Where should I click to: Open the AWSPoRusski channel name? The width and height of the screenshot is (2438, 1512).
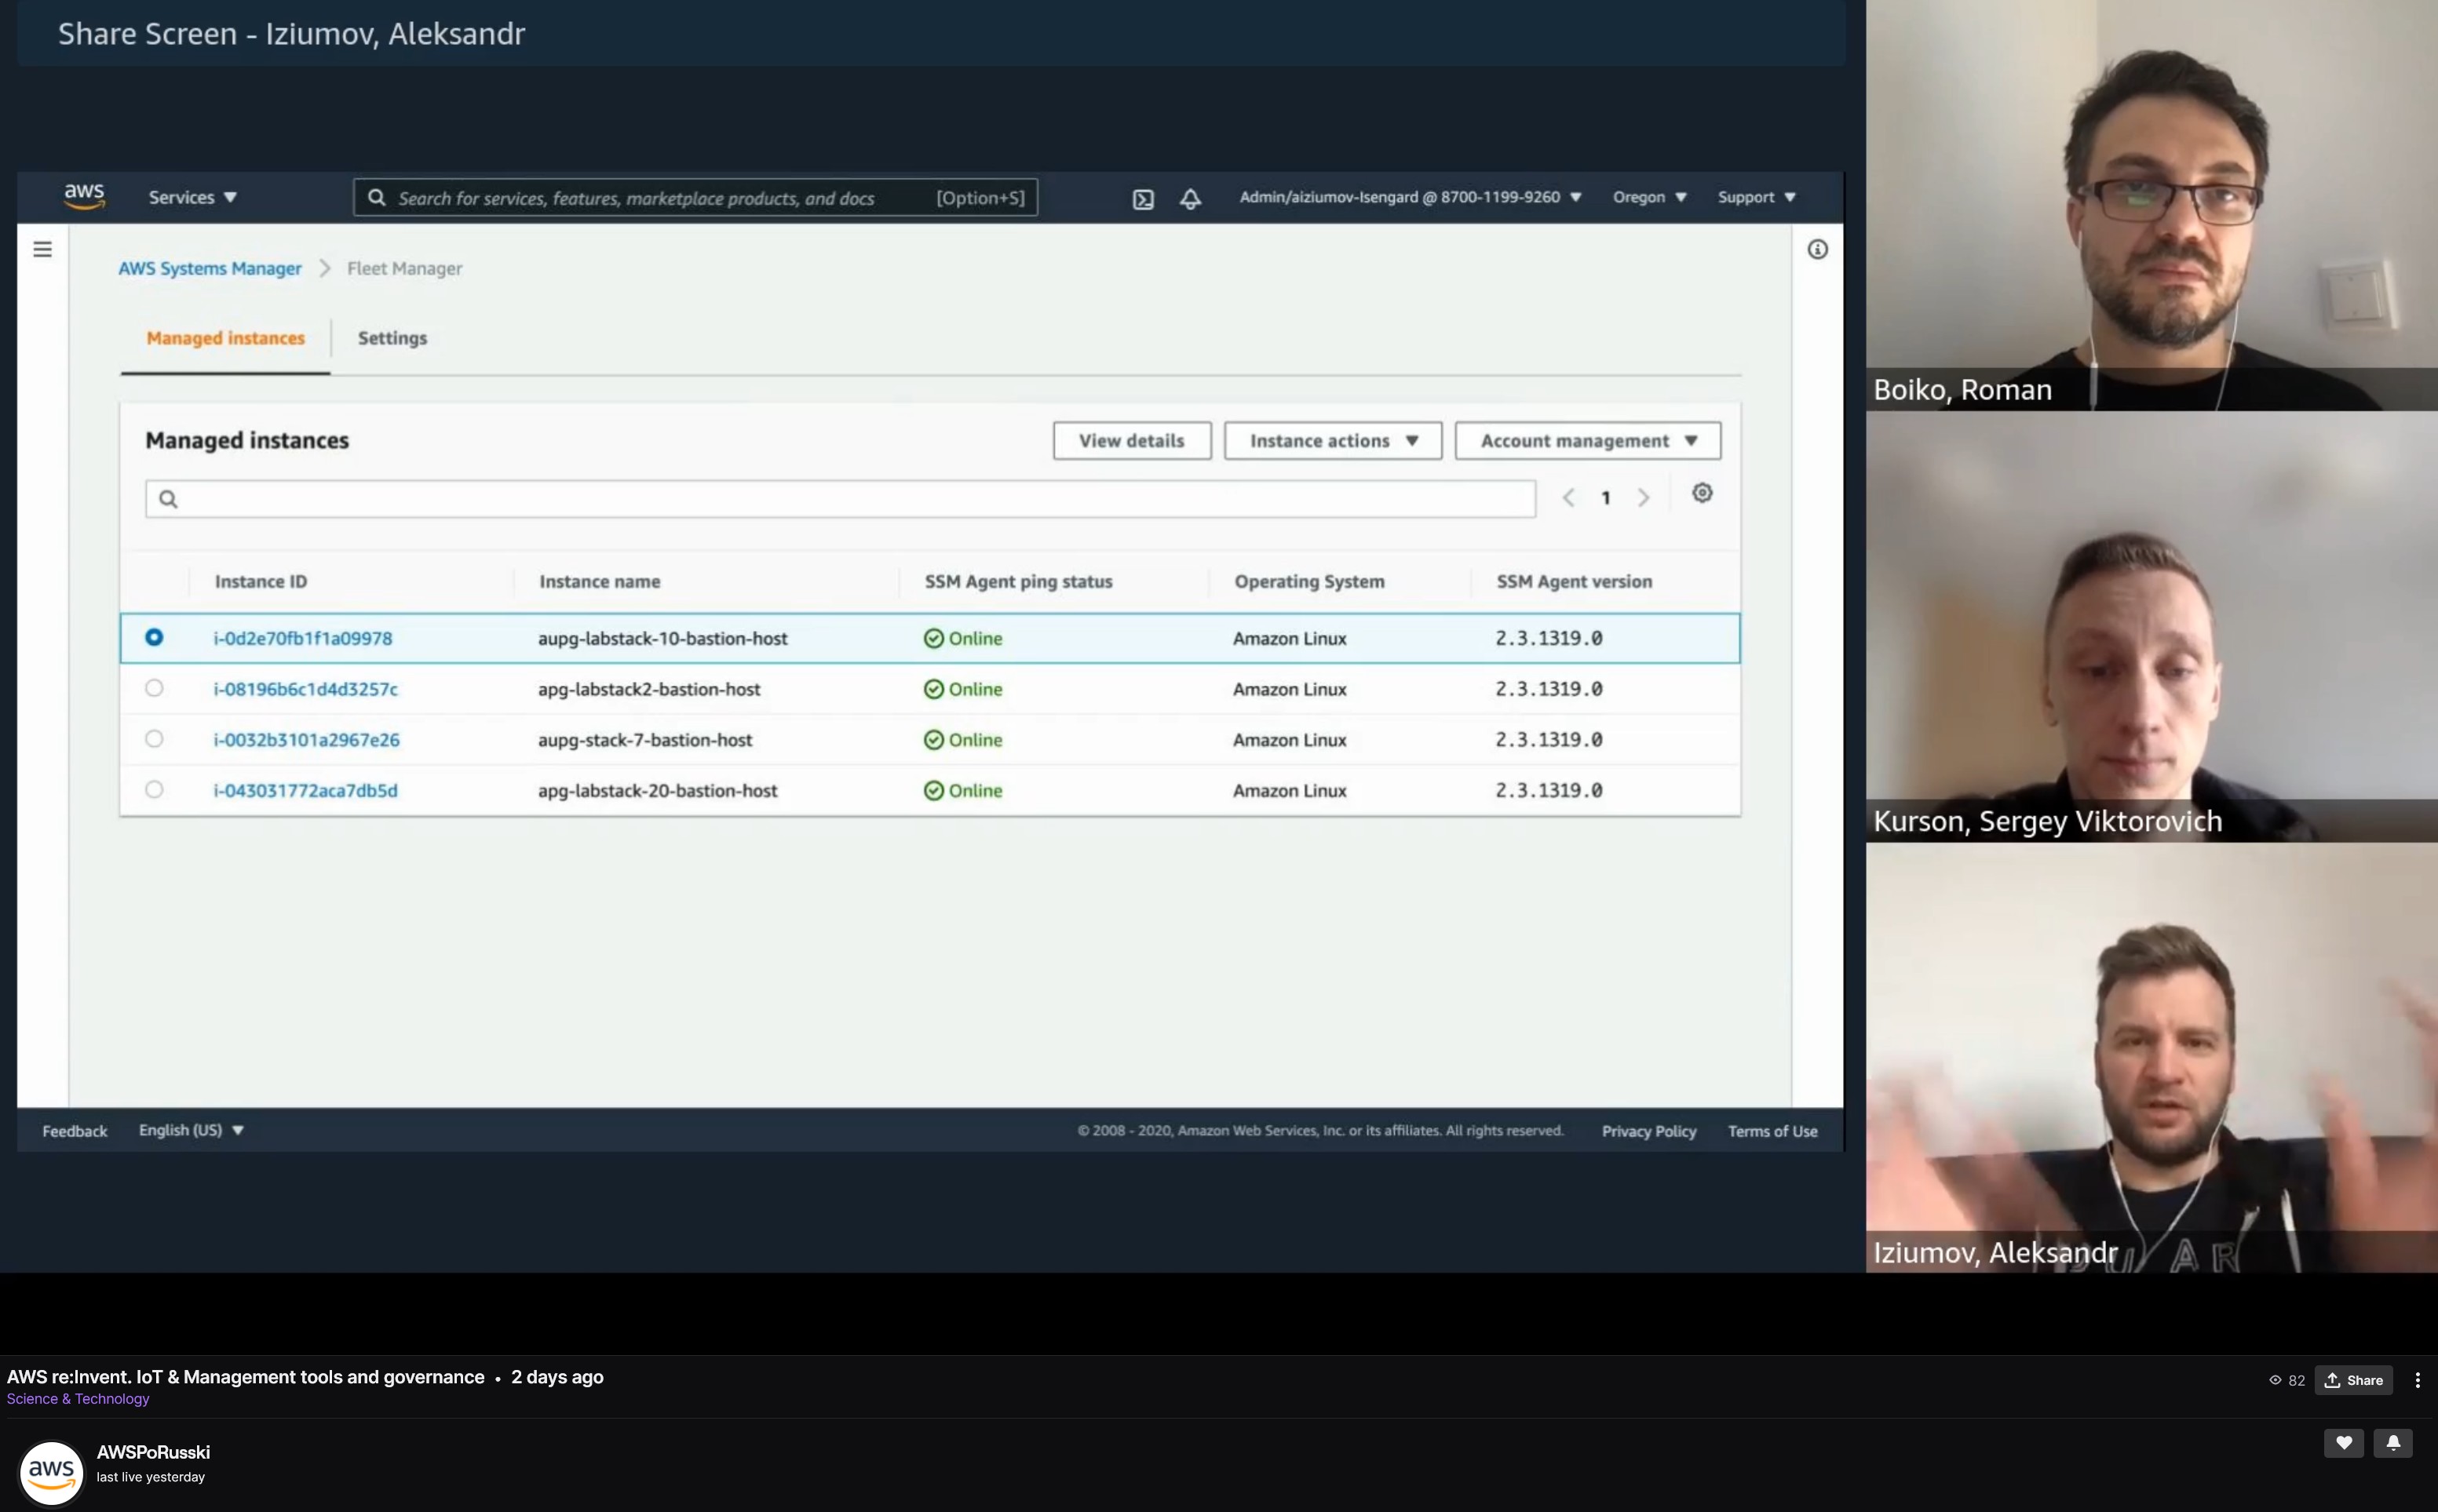coord(153,1452)
